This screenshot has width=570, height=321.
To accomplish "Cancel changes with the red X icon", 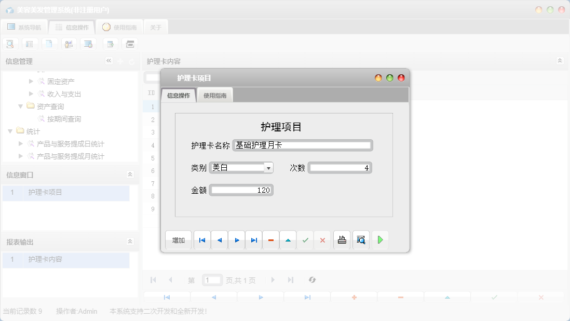I will [322, 239].
